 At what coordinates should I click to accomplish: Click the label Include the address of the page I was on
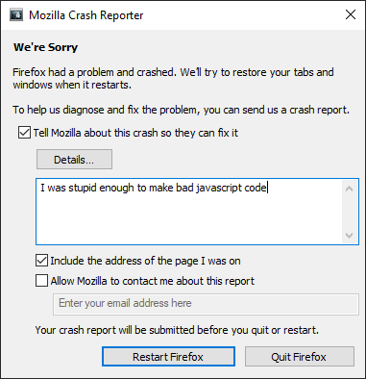pos(146,261)
